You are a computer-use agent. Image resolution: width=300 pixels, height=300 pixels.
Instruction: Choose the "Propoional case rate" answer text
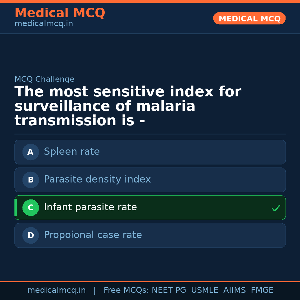click(x=93, y=235)
